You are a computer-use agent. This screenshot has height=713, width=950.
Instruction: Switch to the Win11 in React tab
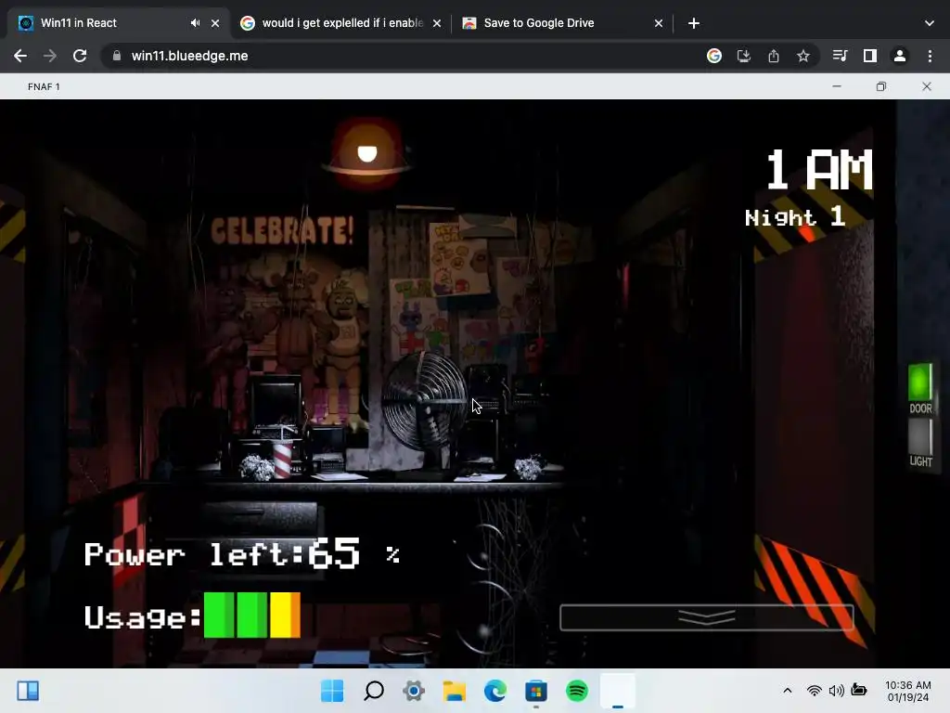118,23
